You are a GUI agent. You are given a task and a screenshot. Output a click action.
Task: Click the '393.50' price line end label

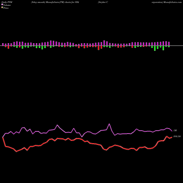click(177, 137)
